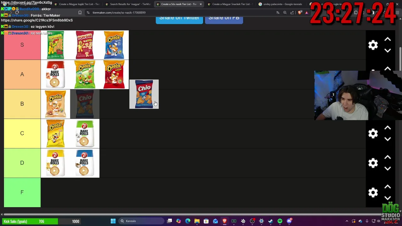The image size is (402, 226).
Task: Open Brave browser taskbar icon
Action: coord(225,221)
